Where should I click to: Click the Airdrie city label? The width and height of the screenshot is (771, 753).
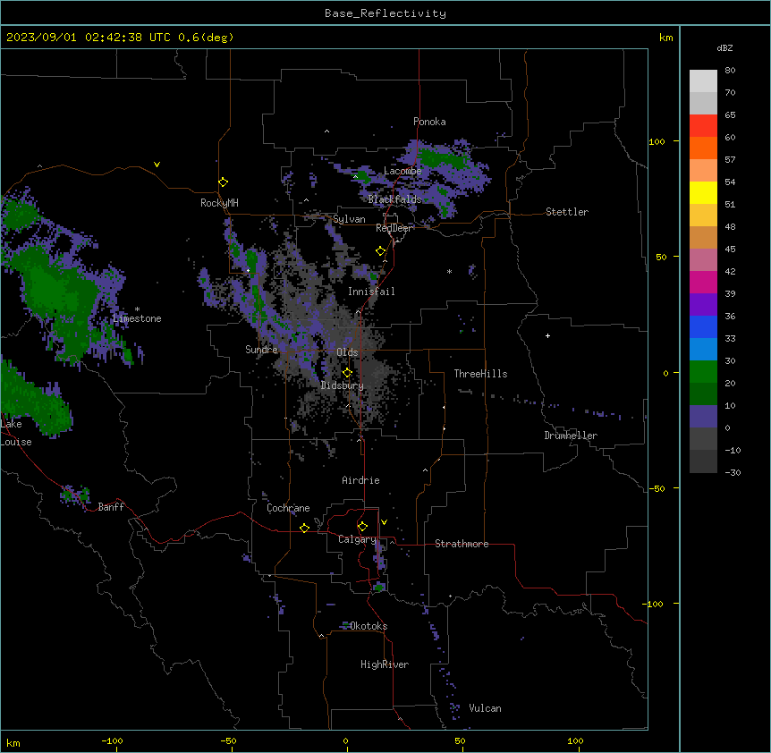[x=361, y=480]
